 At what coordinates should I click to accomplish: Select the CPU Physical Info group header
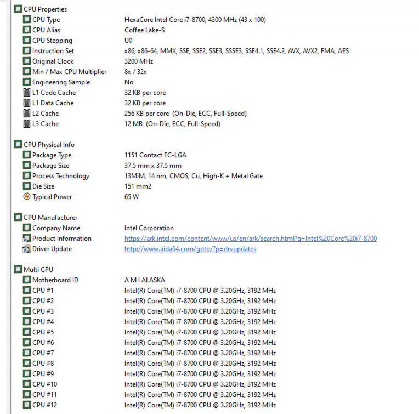(49, 145)
